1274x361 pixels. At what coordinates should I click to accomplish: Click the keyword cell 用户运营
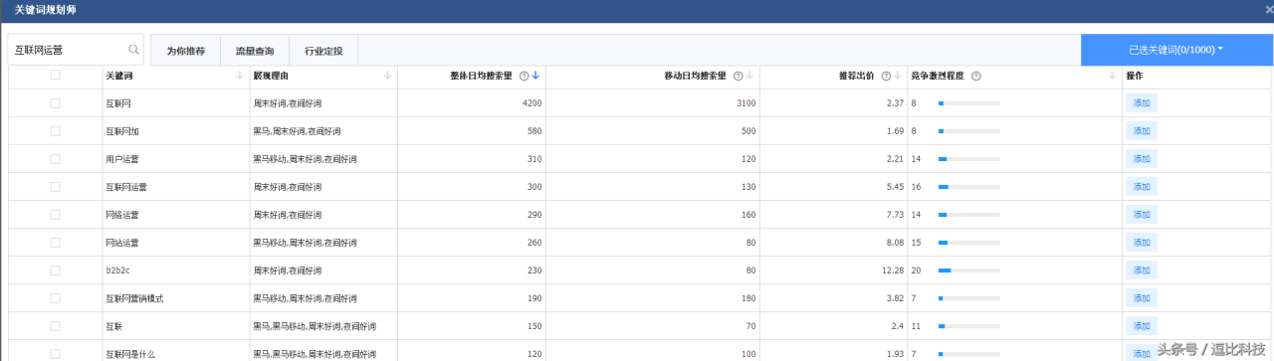click(121, 159)
